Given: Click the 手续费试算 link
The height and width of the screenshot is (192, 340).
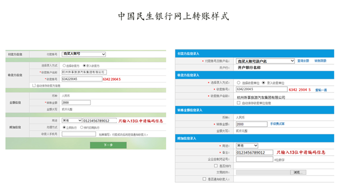Looking at the screenshot, I should pos(277,124).
